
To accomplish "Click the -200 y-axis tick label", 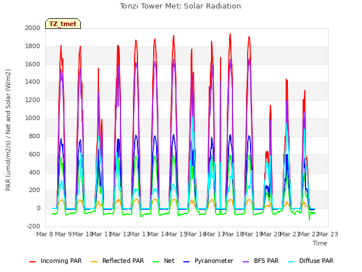I will click(33, 226).
